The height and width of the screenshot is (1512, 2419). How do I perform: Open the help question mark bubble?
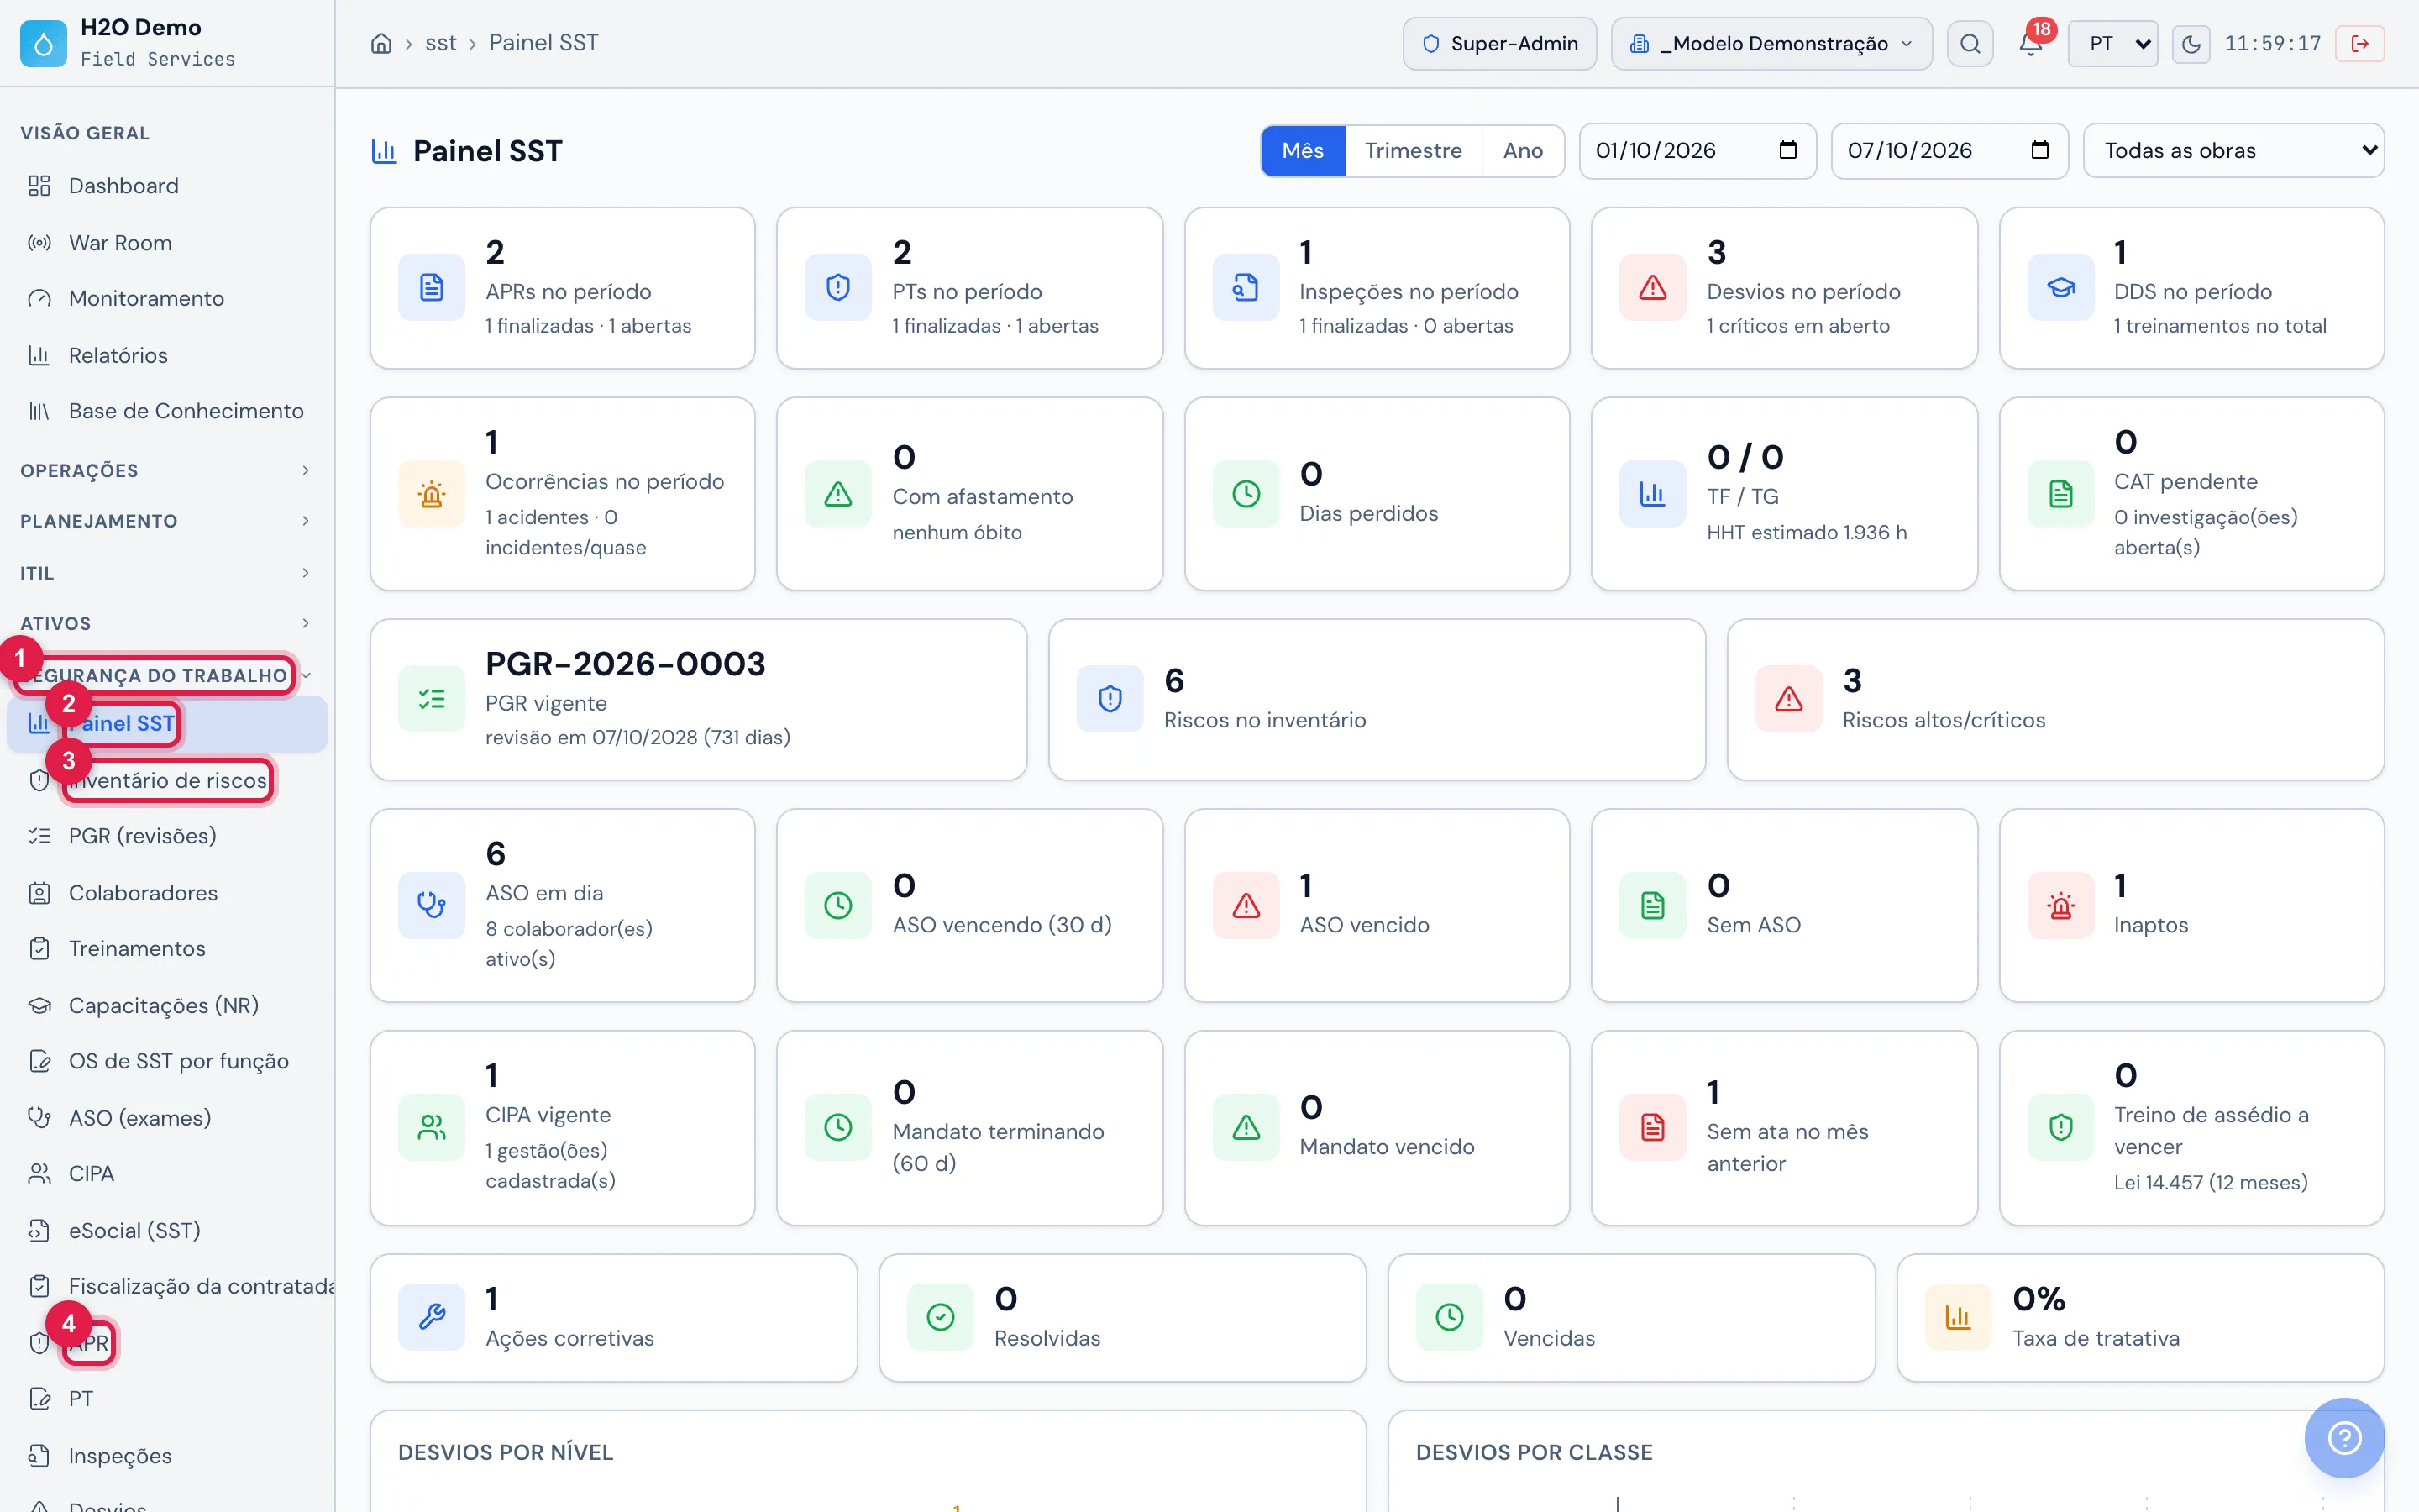(2344, 1437)
